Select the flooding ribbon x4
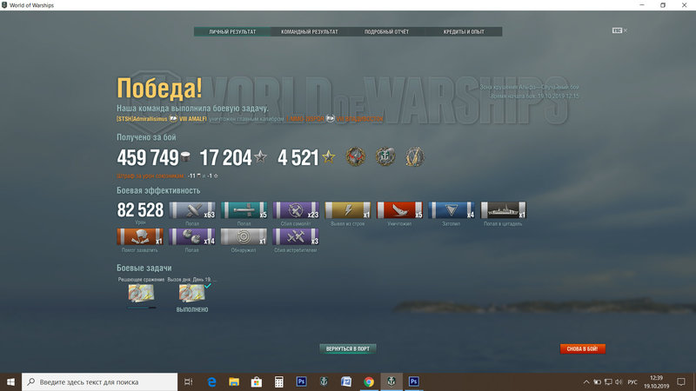Image resolution: width=696 pixels, height=391 pixels. (x=452, y=210)
